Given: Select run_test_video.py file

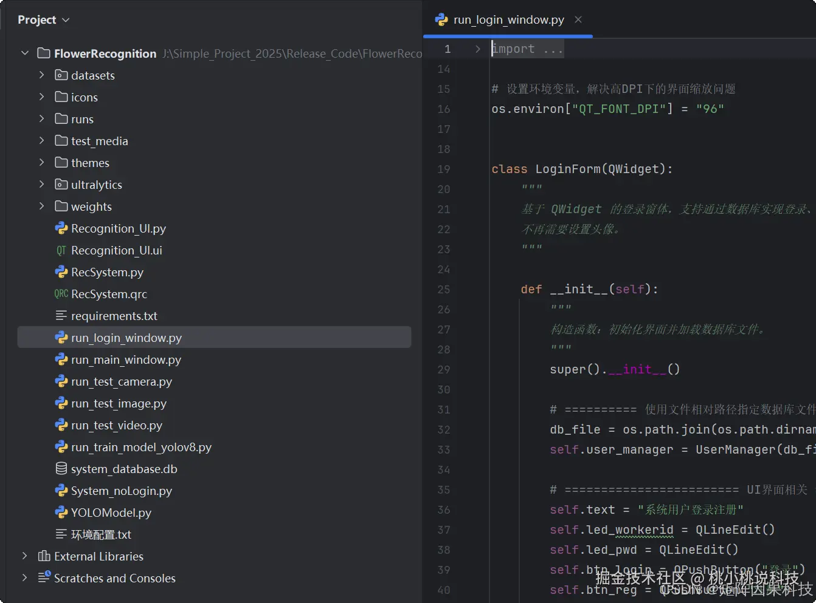Looking at the screenshot, I should point(116,425).
